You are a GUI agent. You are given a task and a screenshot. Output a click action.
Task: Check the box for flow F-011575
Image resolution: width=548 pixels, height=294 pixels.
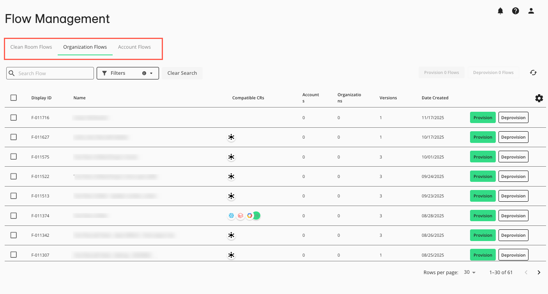pyautogui.click(x=14, y=157)
